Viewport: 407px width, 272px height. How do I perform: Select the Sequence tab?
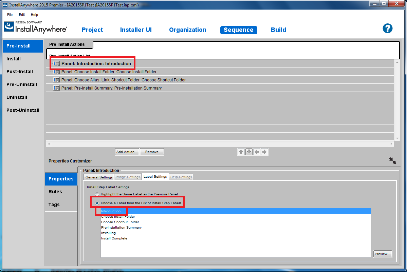point(239,30)
